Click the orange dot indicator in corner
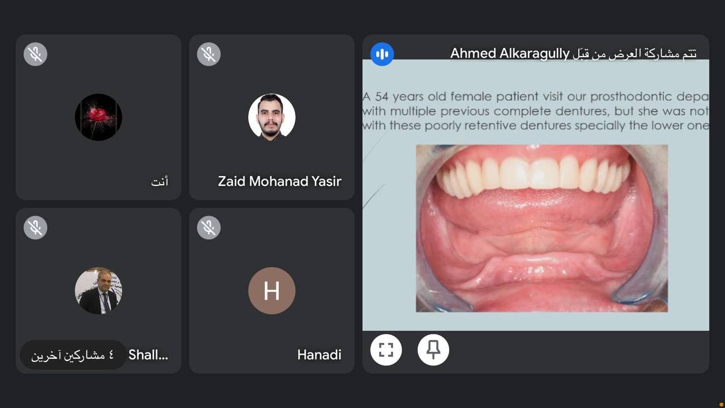 pyautogui.click(x=720, y=404)
